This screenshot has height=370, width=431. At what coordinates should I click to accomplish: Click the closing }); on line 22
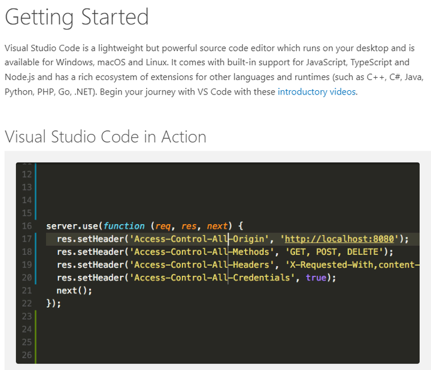pyautogui.click(x=54, y=304)
